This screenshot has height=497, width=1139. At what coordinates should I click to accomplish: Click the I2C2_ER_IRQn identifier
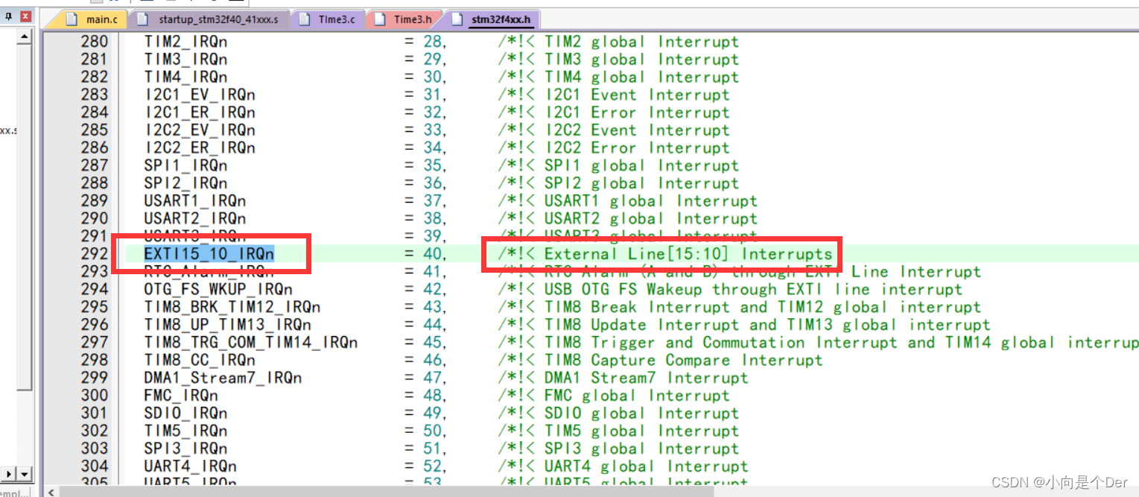200,148
